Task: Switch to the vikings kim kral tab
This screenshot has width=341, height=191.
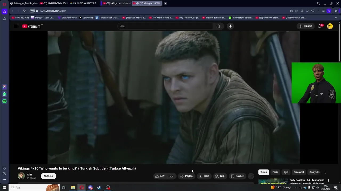Action: click(x=116, y=3)
